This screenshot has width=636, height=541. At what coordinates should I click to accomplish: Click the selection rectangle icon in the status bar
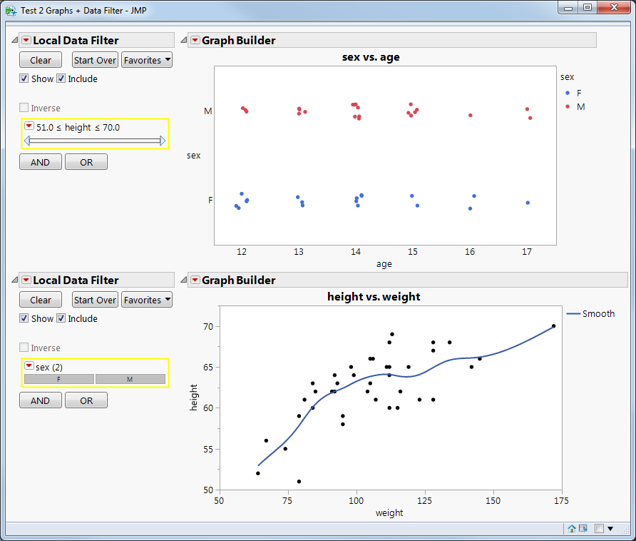click(600, 528)
